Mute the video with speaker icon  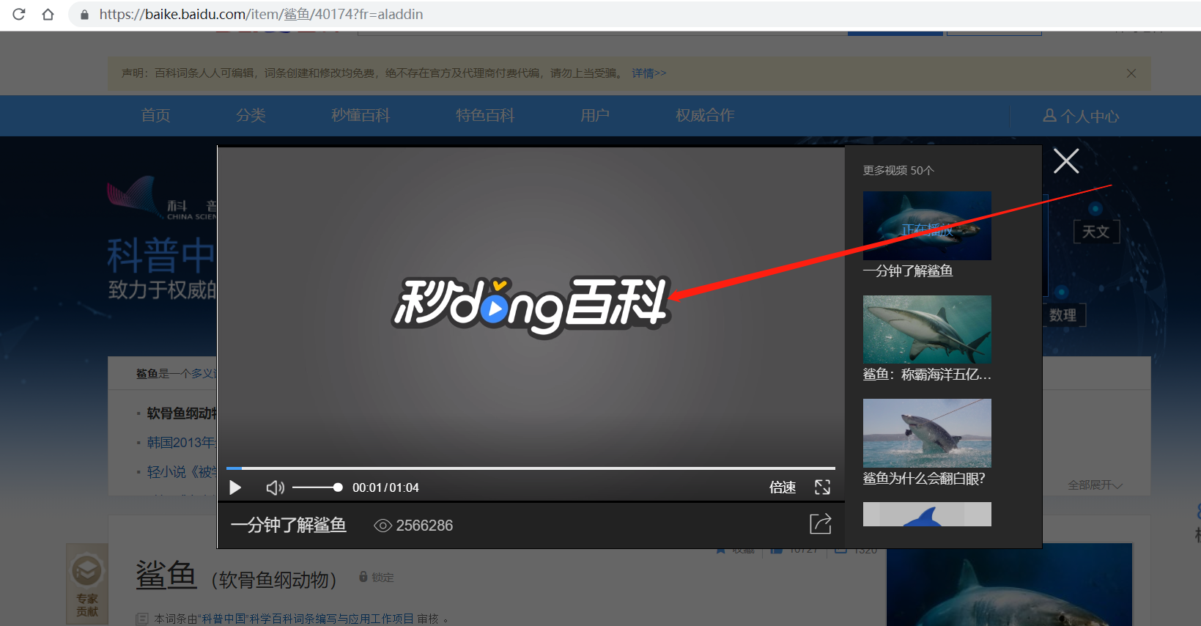click(275, 487)
